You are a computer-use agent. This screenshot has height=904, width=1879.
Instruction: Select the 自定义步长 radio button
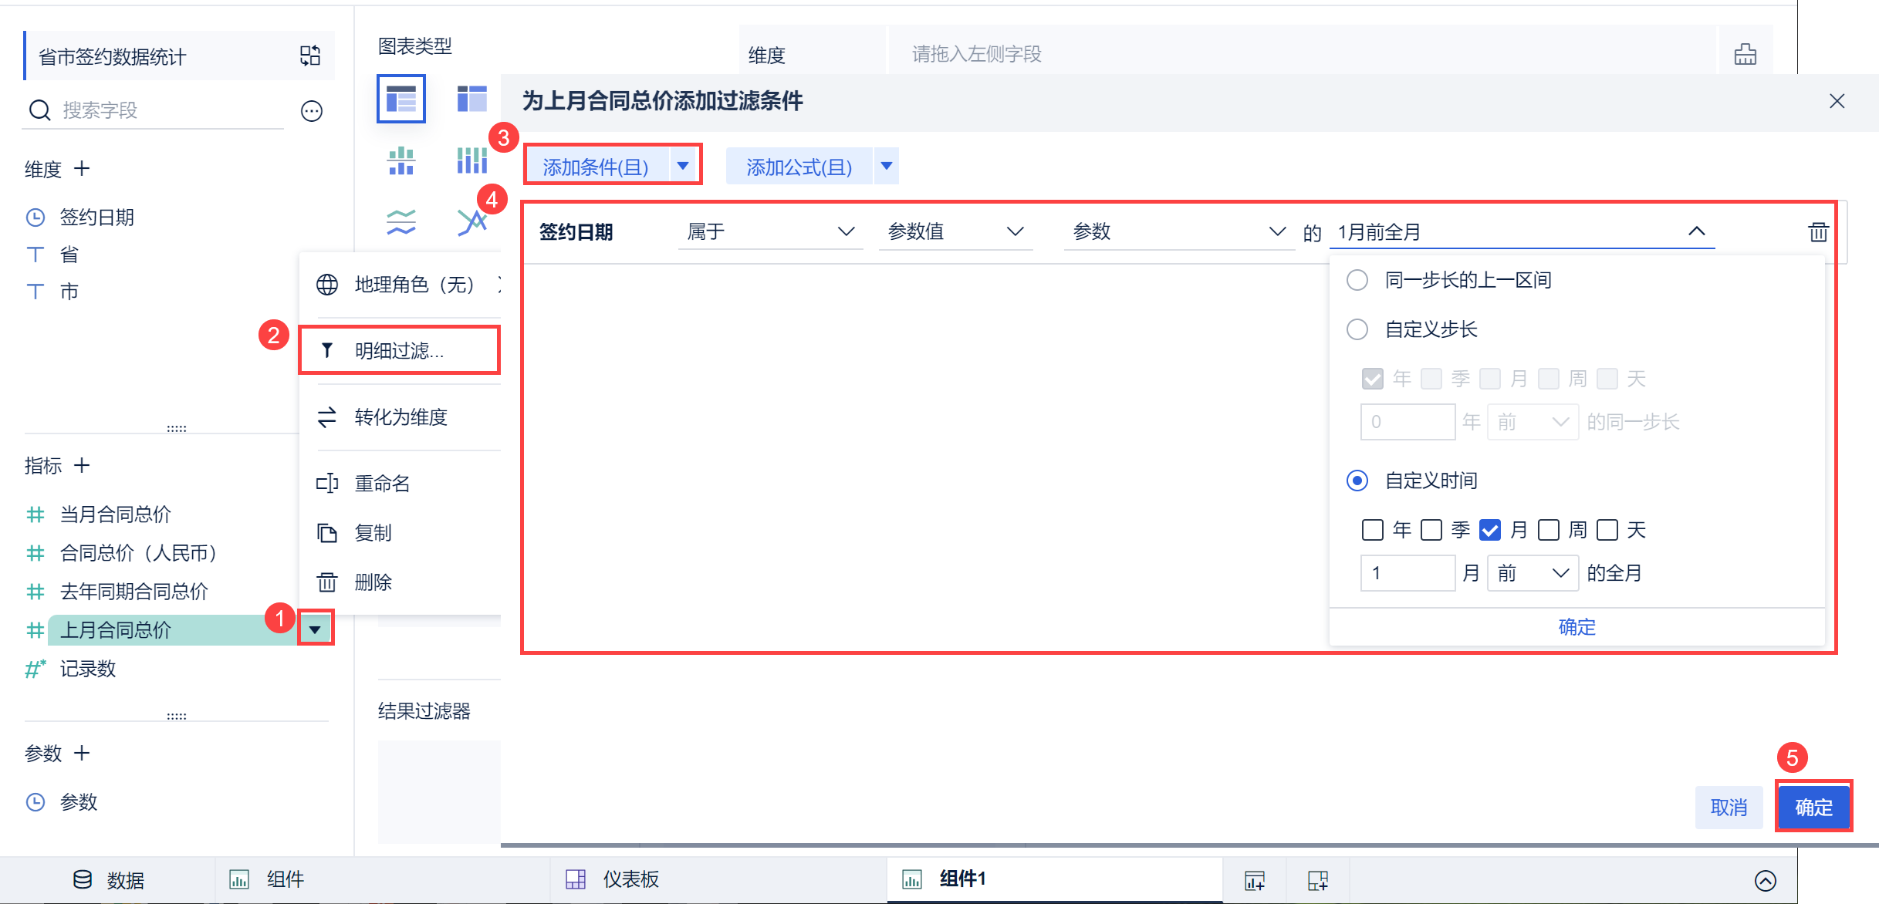(x=1357, y=329)
